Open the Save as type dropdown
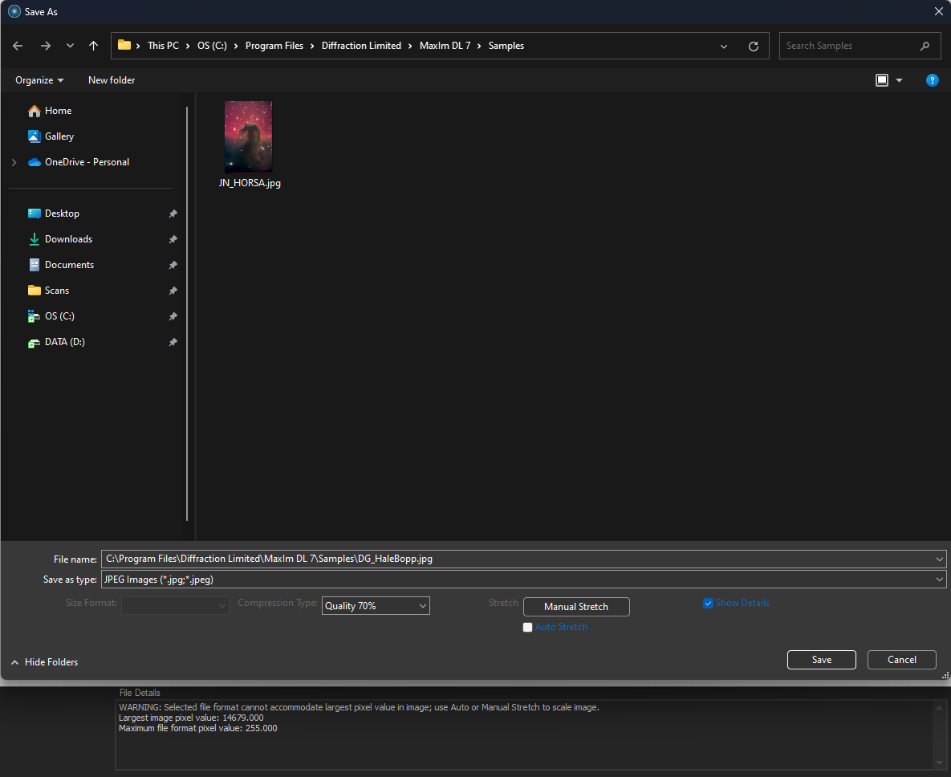This screenshot has height=777, width=951. (523, 580)
